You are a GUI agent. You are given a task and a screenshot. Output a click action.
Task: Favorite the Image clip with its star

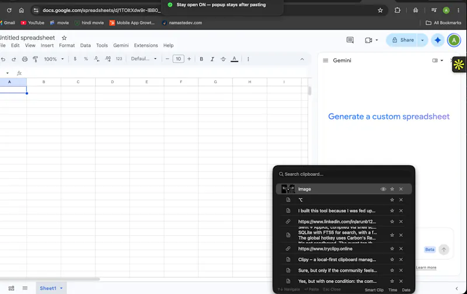[392, 189]
